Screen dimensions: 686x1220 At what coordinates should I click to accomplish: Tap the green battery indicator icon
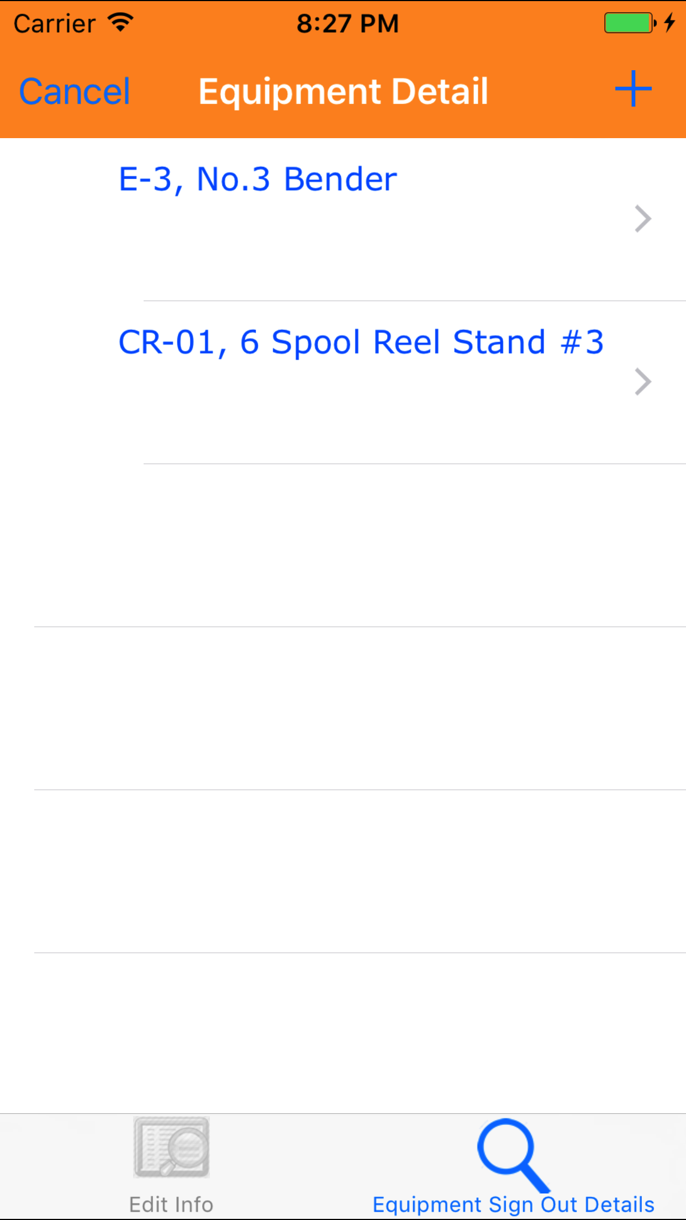[629, 23]
